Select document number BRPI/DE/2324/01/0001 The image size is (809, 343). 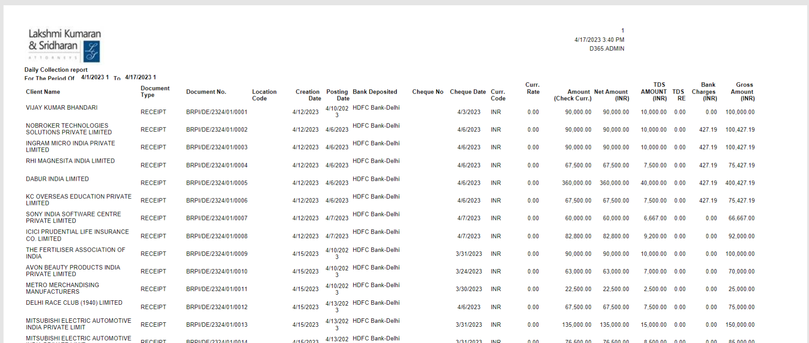pyautogui.click(x=217, y=112)
